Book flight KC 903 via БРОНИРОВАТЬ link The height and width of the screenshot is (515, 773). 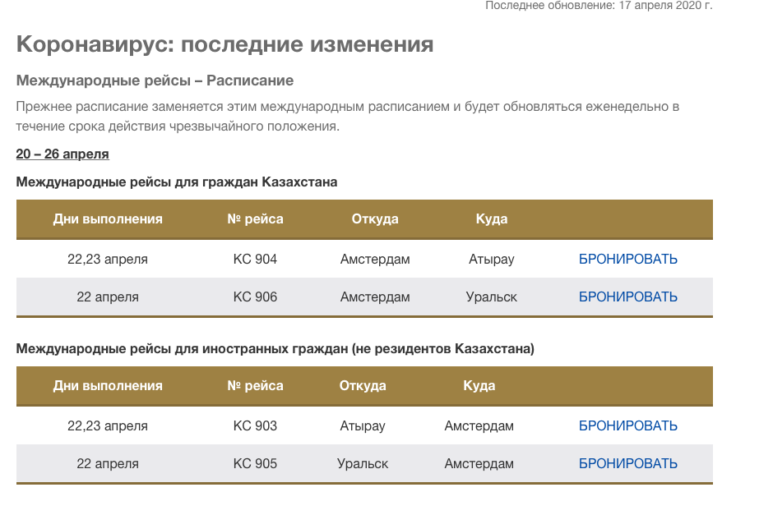point(627,426)
